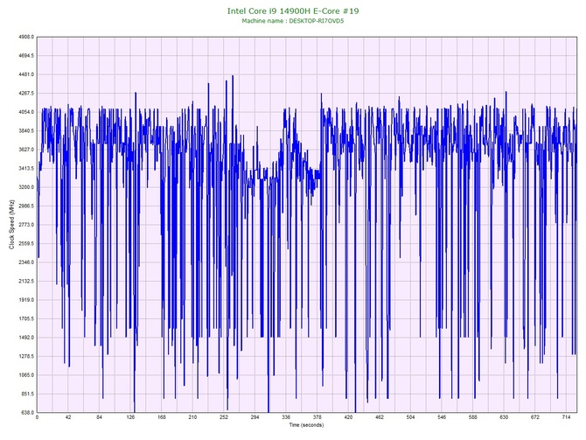586x440 pixels.
Task: Click the 1919.0 y-axis value
Action: 26,300
